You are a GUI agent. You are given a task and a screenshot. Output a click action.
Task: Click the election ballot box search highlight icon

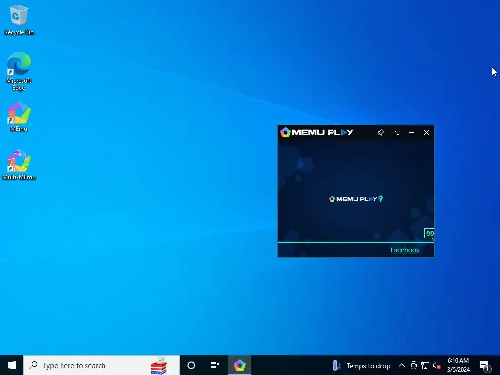tap(159, 366)
